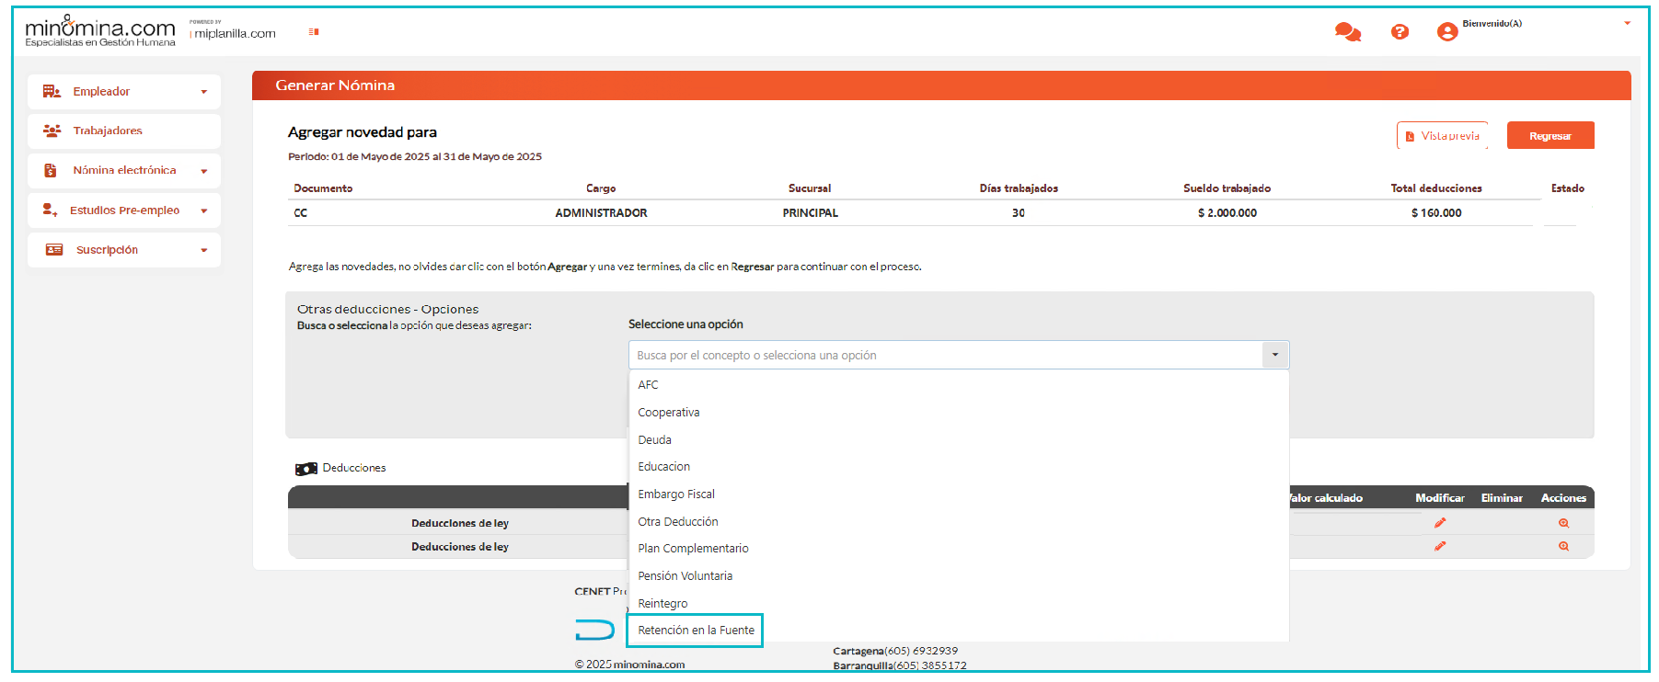1659x682 pixels.
Task: Click the Acciones column header
Action: tap(1563, 498)
